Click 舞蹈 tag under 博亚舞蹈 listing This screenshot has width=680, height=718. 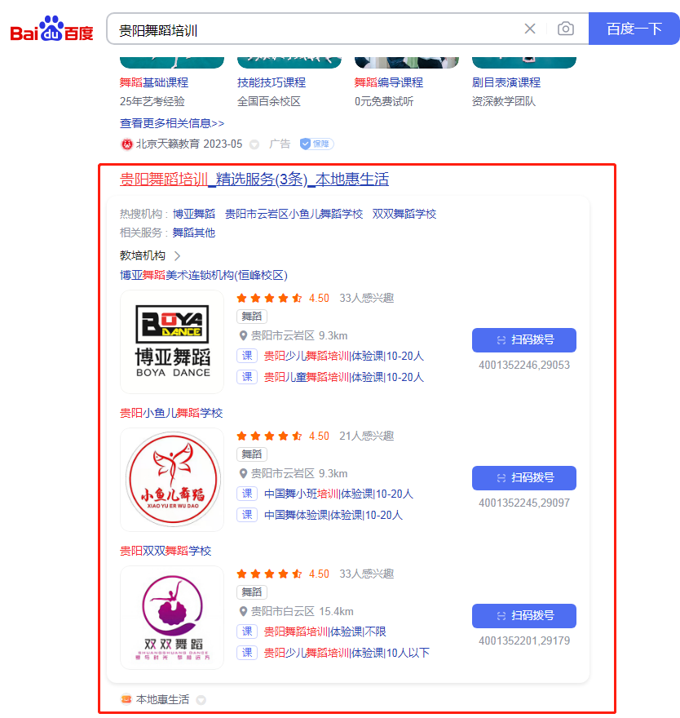coord(252,317)
